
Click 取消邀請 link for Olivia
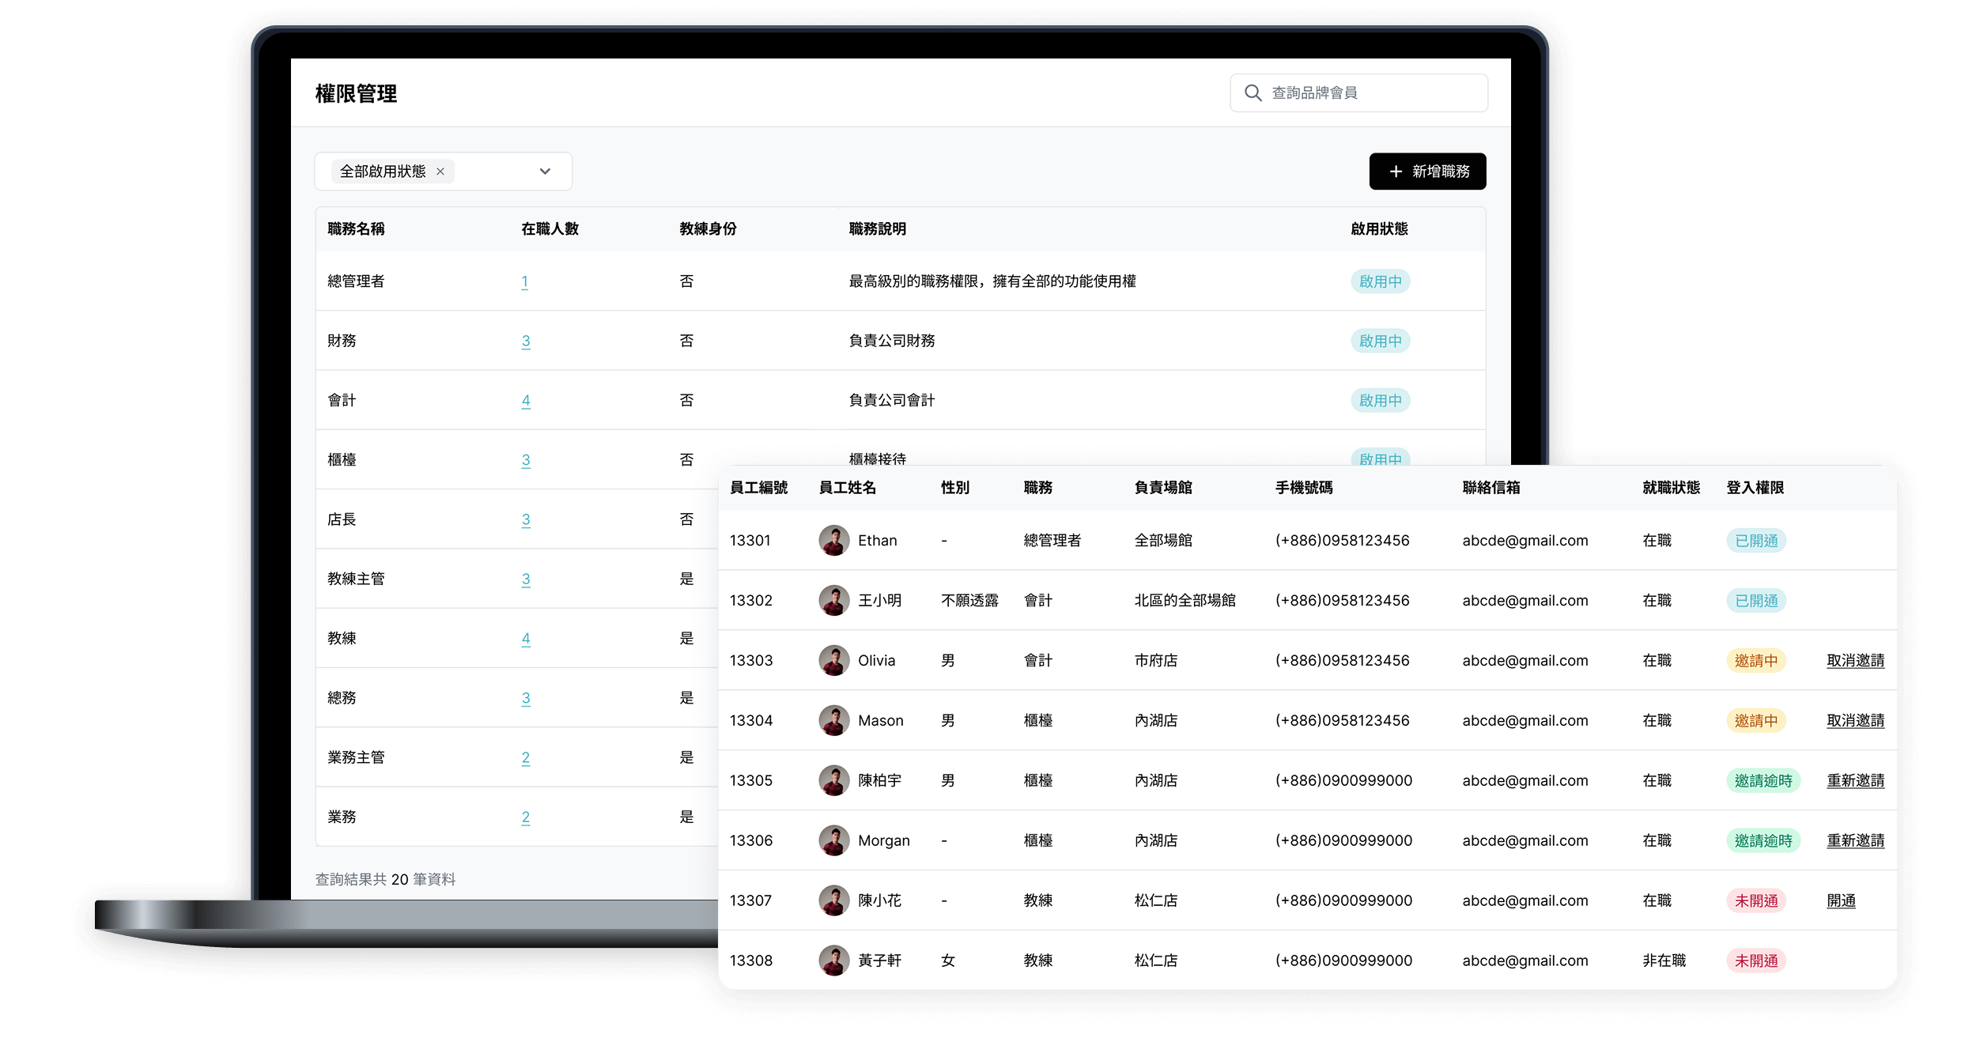click(1855, 660)
